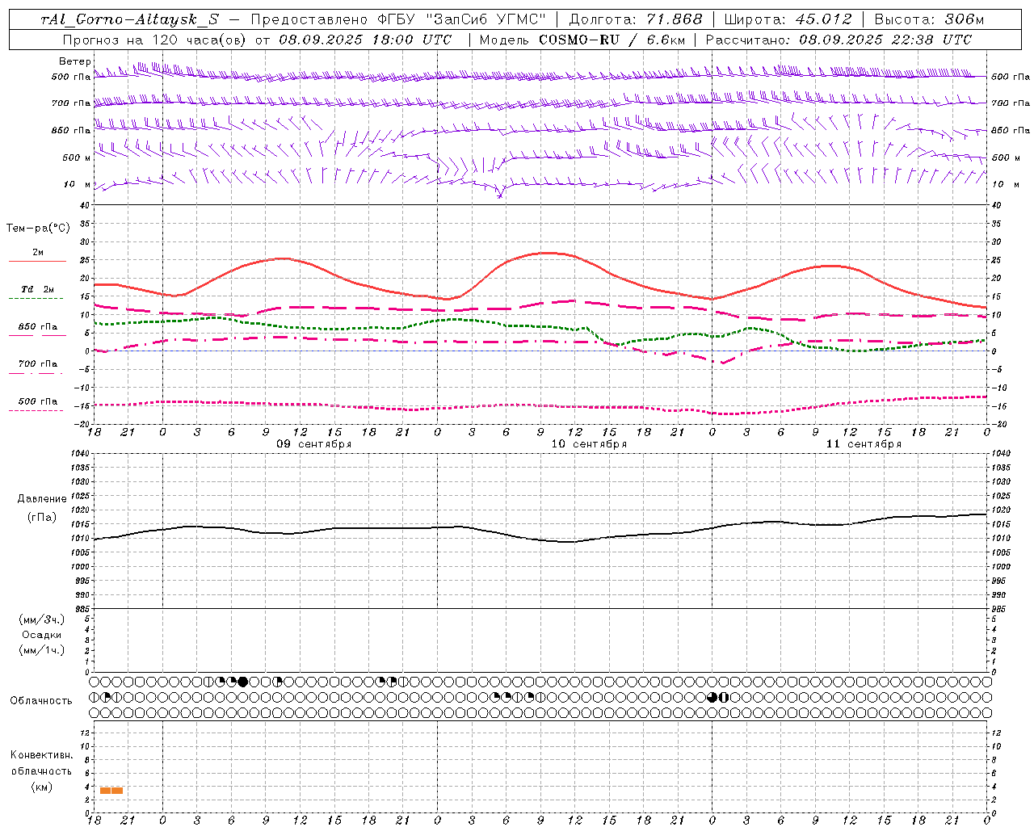Click the fully filled black cloud circle
1034x827 pixels.
pos(243,682)
